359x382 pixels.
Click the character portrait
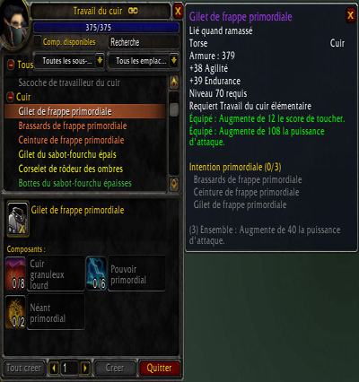click(x=15, y=24)
